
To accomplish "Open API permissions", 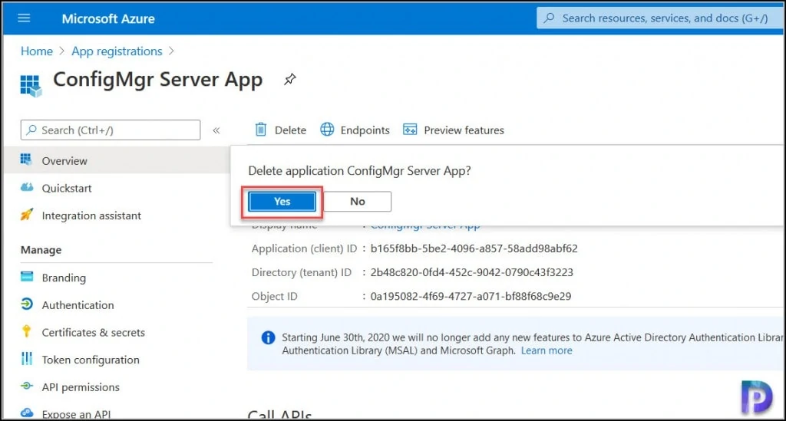I will click(x=81, y=387).
